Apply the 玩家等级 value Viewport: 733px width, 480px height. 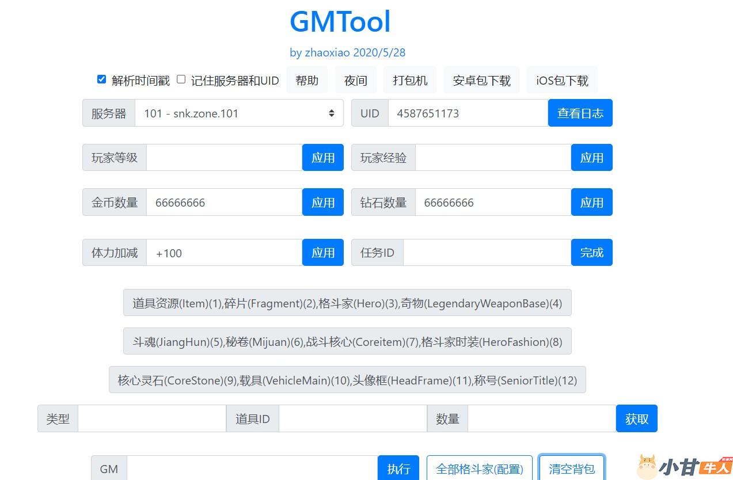click(322, 158)
